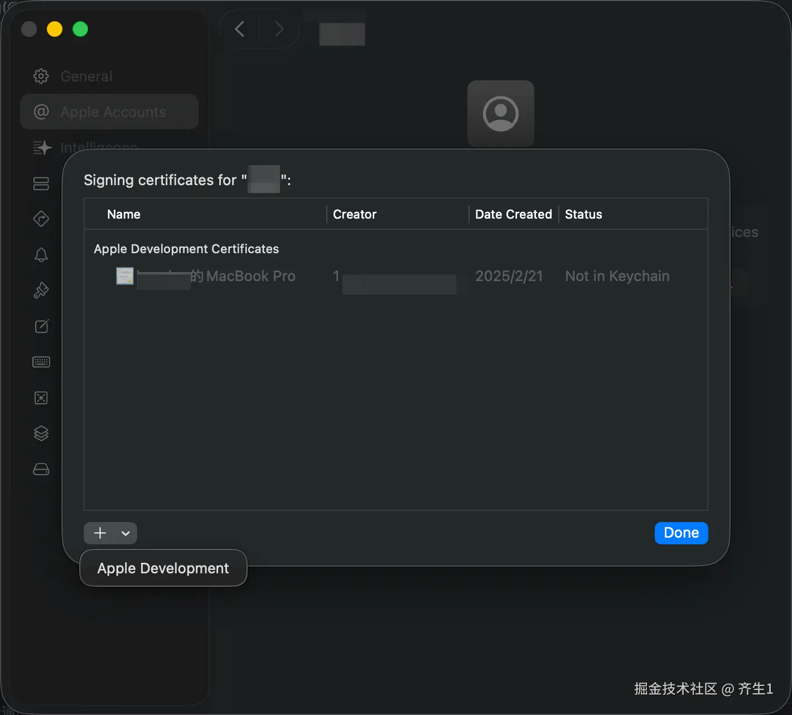Select General label in the sidebar

[x=86, y=76]
